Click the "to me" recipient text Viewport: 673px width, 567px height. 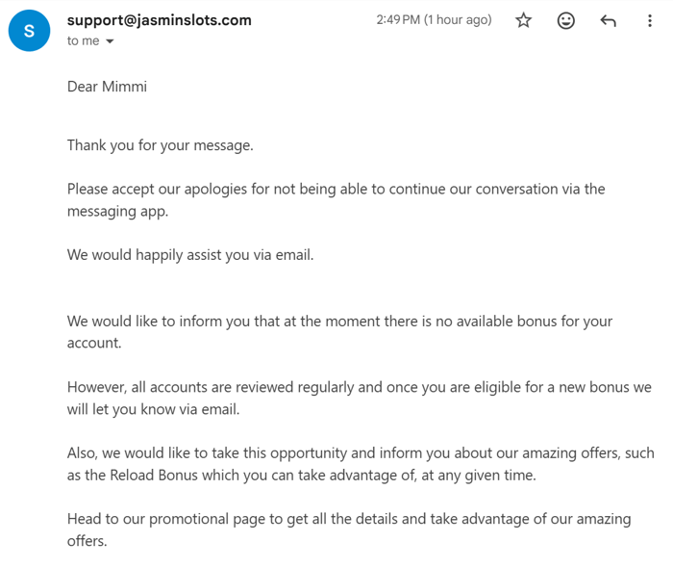pos(83,40)
